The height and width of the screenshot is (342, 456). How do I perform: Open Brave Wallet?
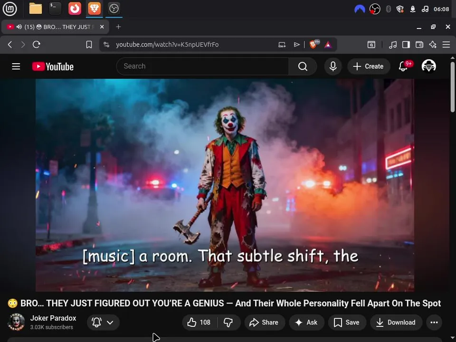(x=419, y=45)
